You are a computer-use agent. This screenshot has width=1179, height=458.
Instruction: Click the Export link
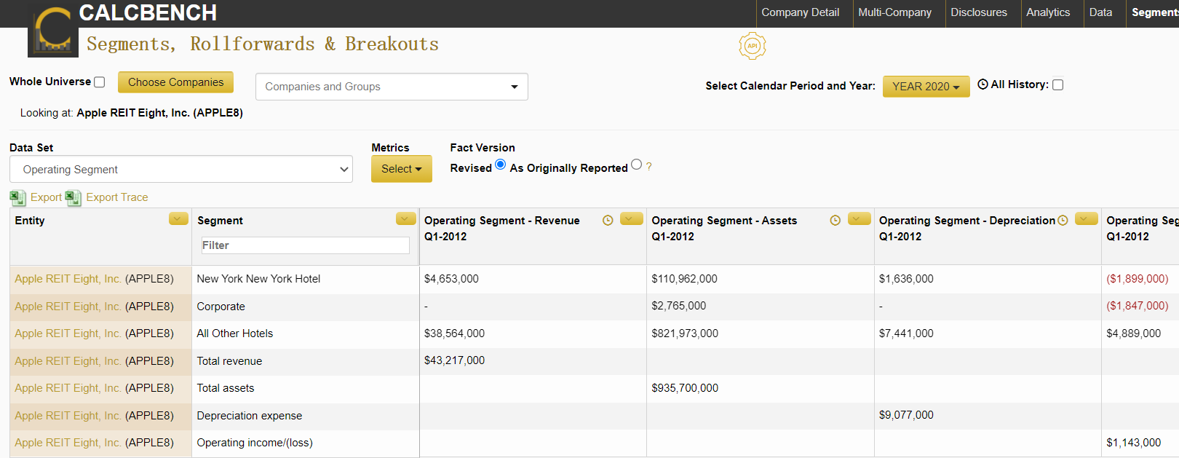(46, 197)
